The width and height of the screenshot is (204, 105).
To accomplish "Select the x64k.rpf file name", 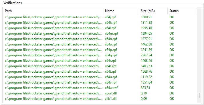I will (111, 23).
